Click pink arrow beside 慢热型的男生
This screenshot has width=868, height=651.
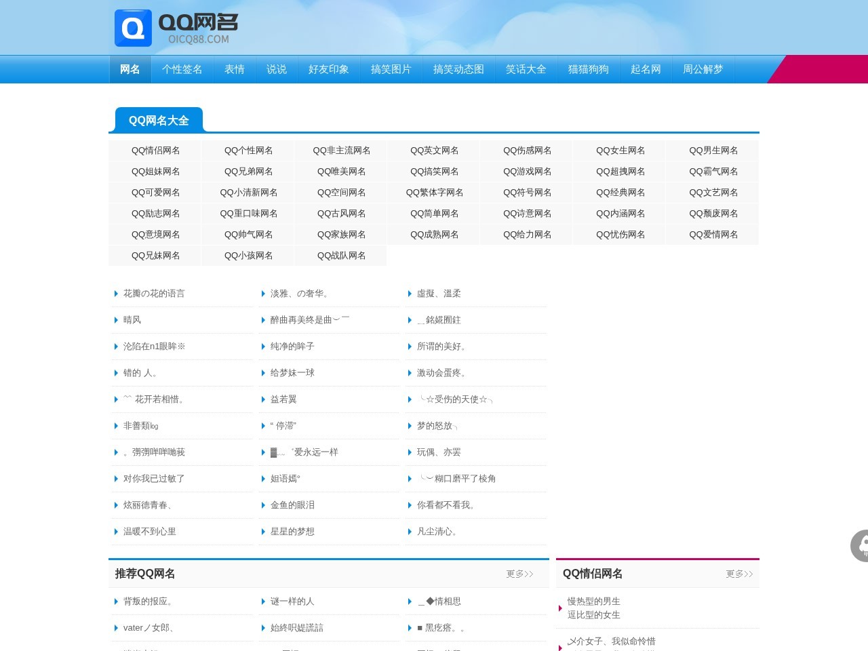pos(560,608)
